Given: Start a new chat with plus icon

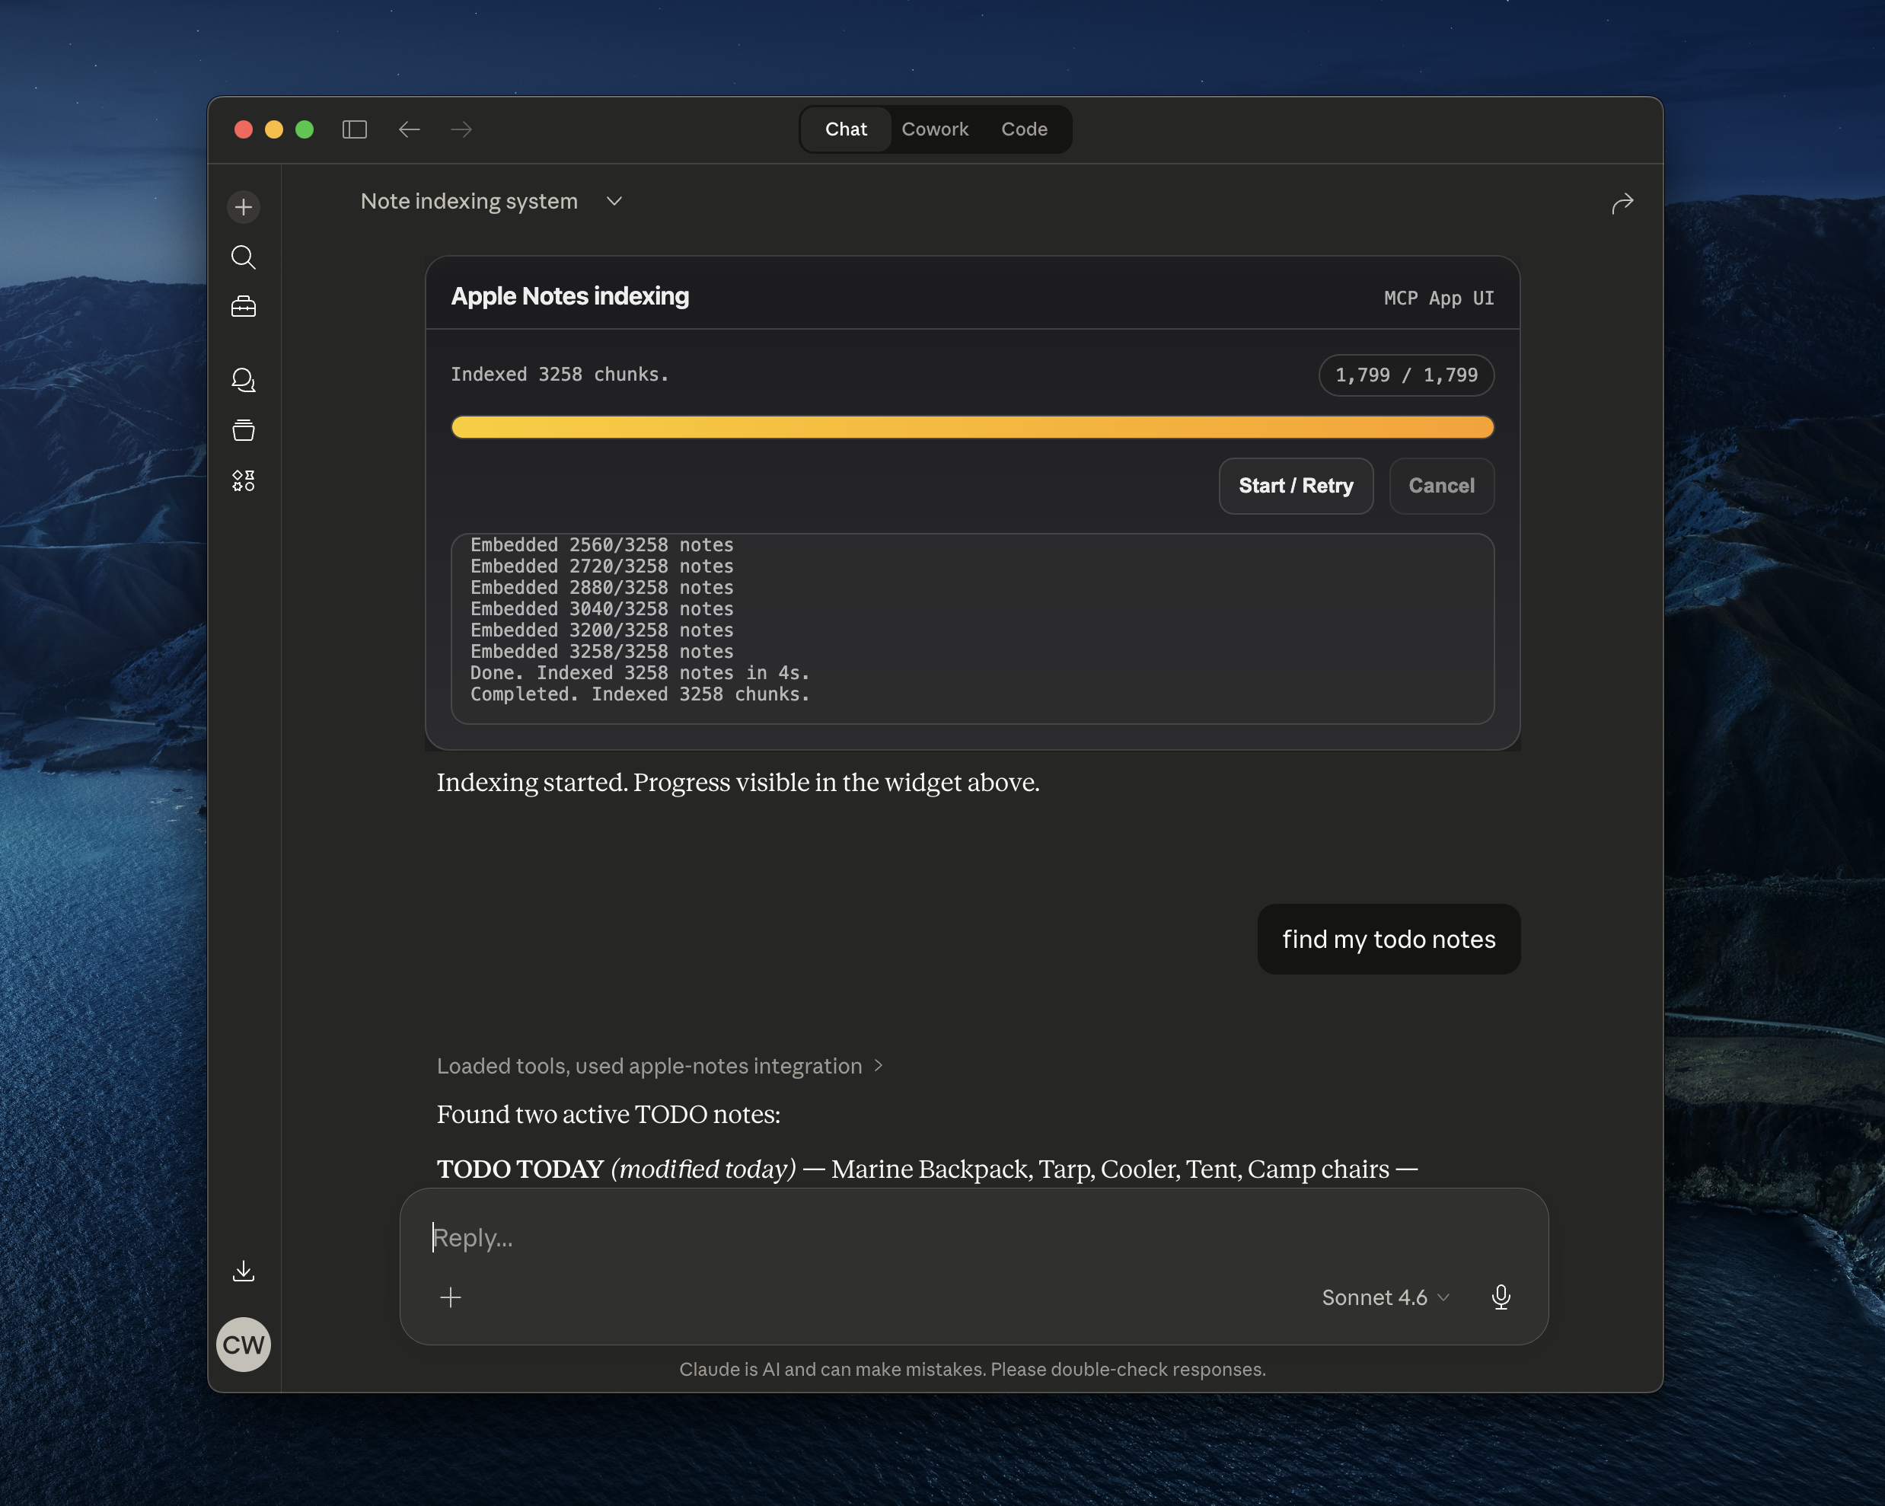Looking at the screenshot, I should click(243, 207).
